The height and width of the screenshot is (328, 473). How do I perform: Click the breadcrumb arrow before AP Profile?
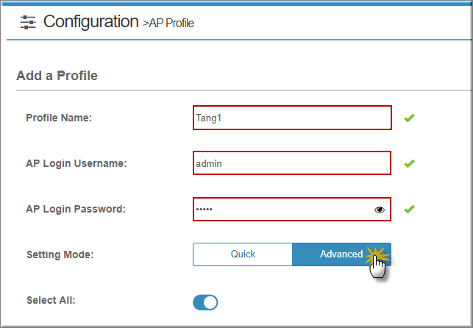pos(146,24)
